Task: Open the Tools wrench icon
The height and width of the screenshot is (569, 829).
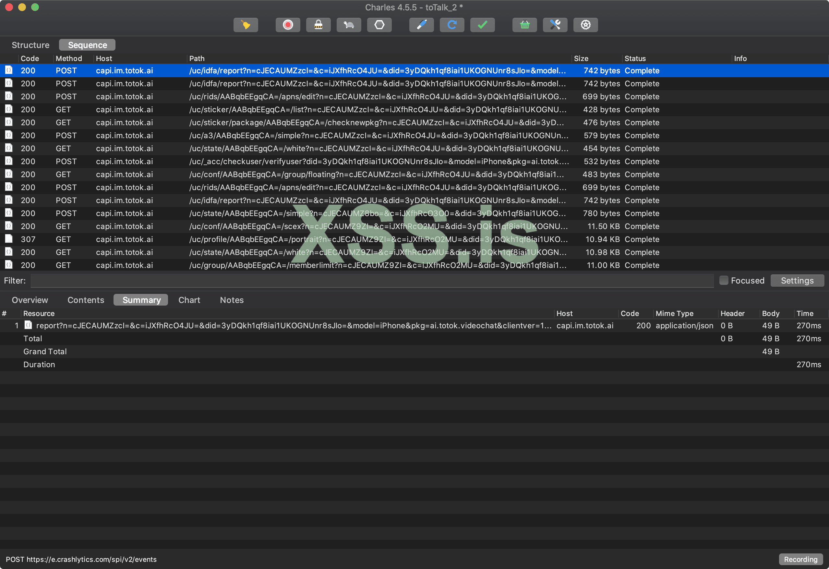Action: pyautogui.click(x=555, y=25)
